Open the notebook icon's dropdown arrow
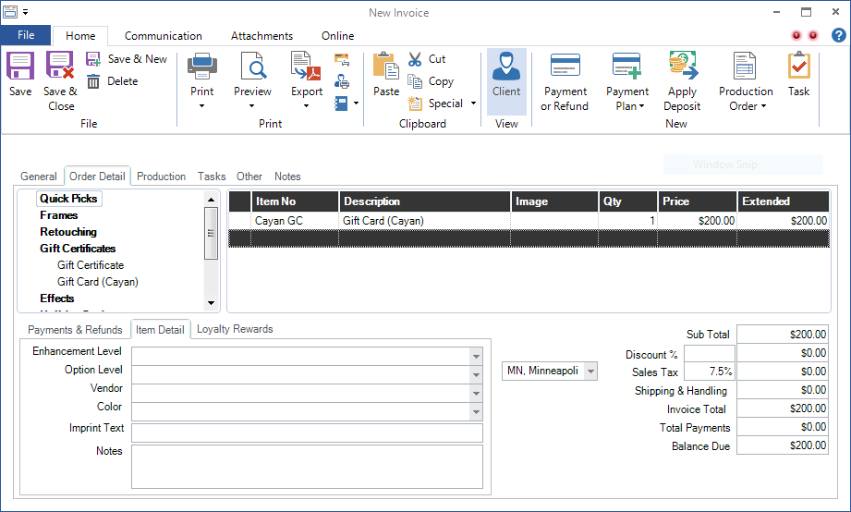 pyautogui.click(x=356, y=104)
